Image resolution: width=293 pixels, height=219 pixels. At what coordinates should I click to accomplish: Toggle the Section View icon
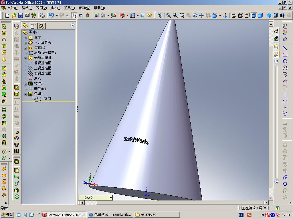(282, 15)
